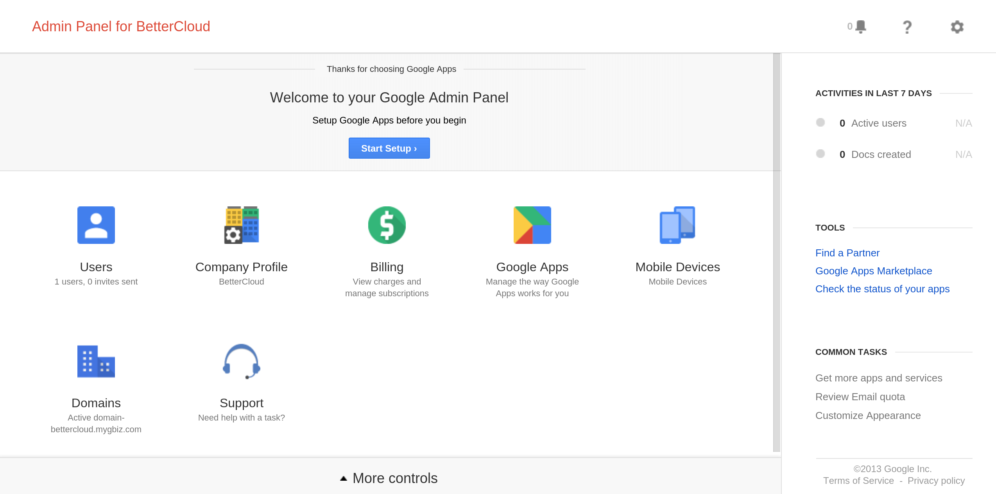Click the bettercloud.mygbiz.com domain text
996x494 pixels.
point(96,430)
